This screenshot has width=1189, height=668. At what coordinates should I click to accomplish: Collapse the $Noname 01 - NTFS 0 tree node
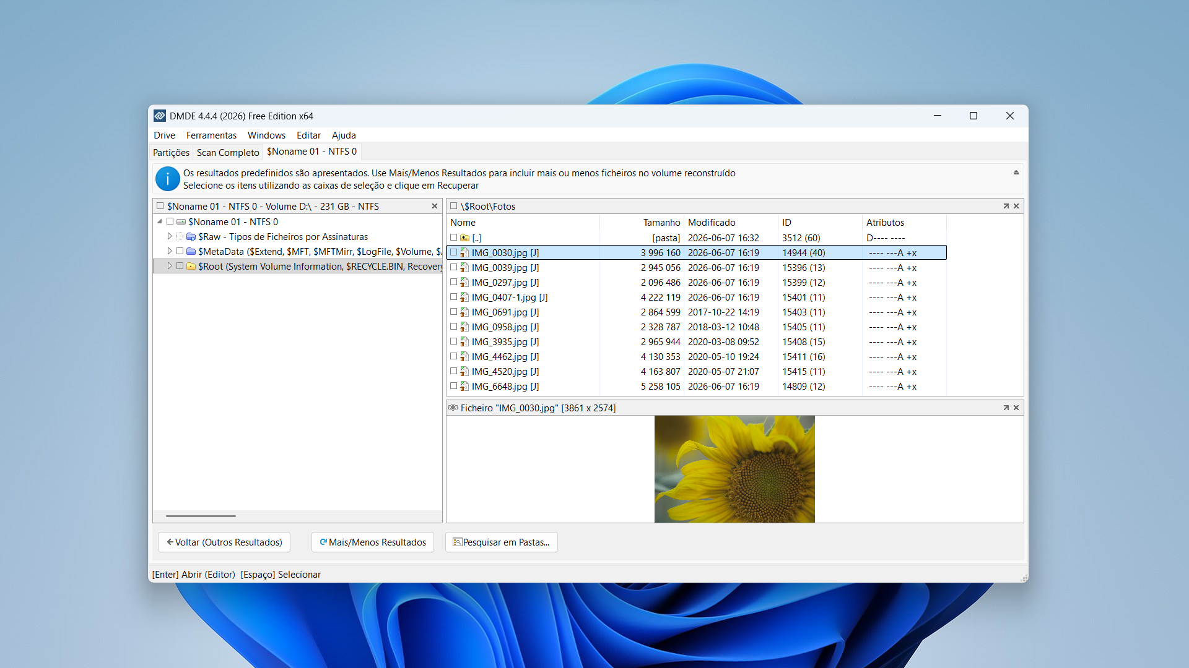coord(160,221)
